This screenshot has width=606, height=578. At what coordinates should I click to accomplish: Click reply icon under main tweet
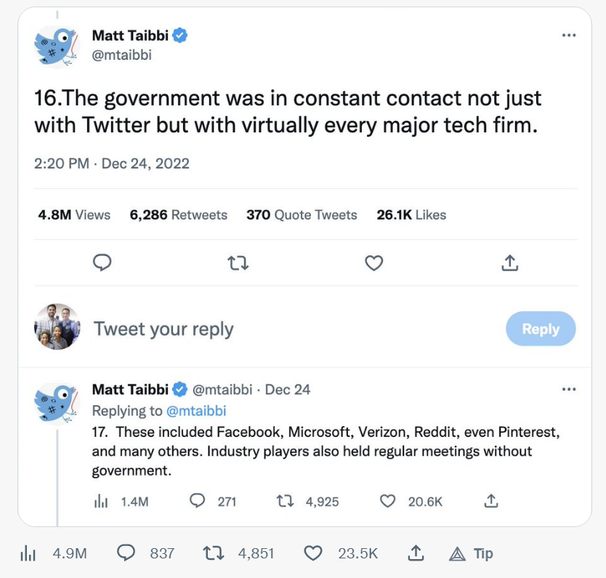(x=103, y=262)
